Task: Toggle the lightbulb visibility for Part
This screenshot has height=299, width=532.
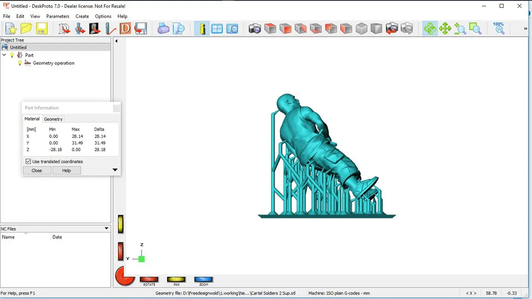Action: coord(12,55)
